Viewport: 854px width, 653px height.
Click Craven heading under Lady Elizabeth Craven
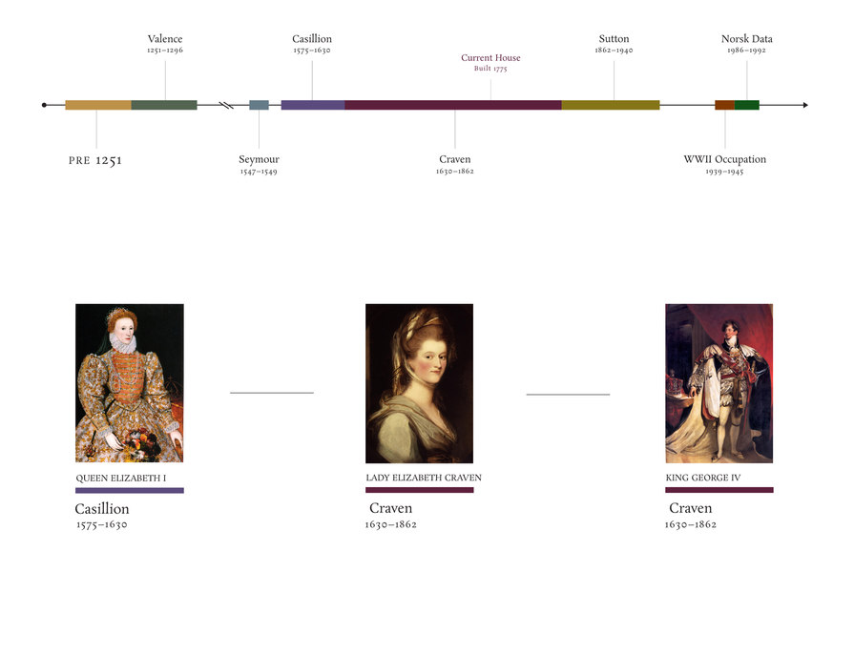[x=390, y=508]
